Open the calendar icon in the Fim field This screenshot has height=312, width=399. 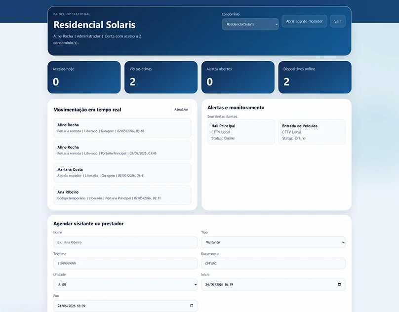(192, 306)
